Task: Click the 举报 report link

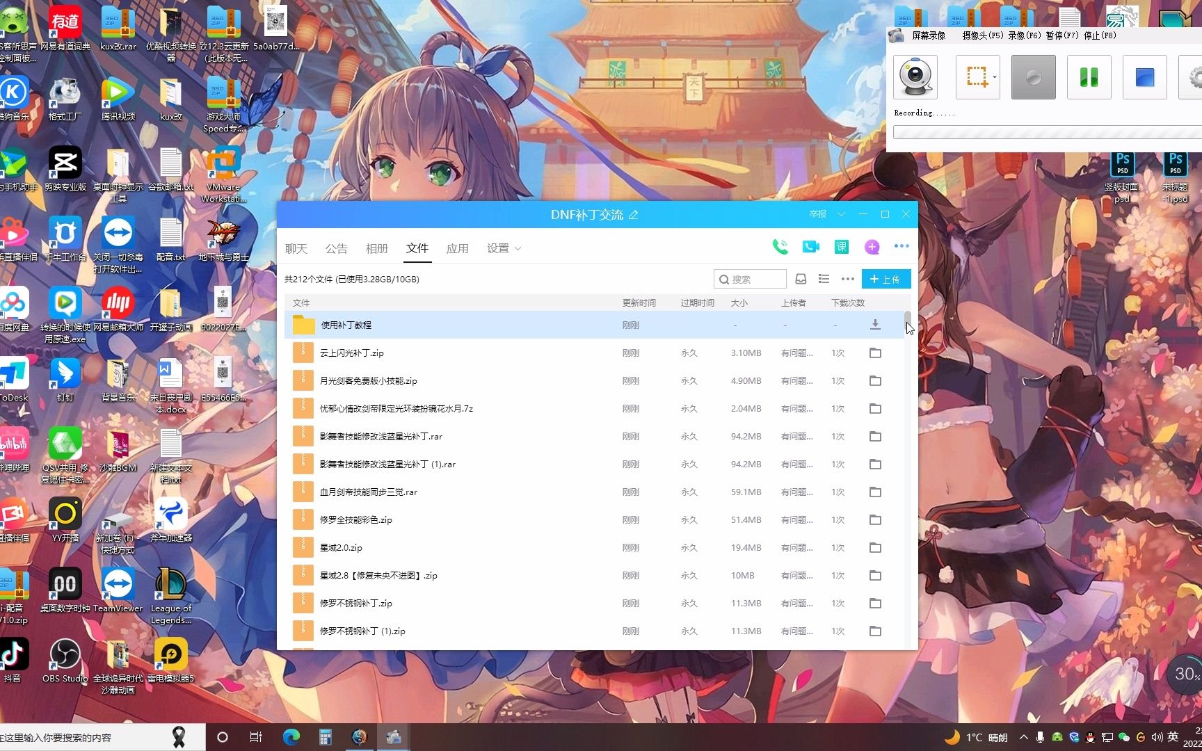Action: [818, 214]
